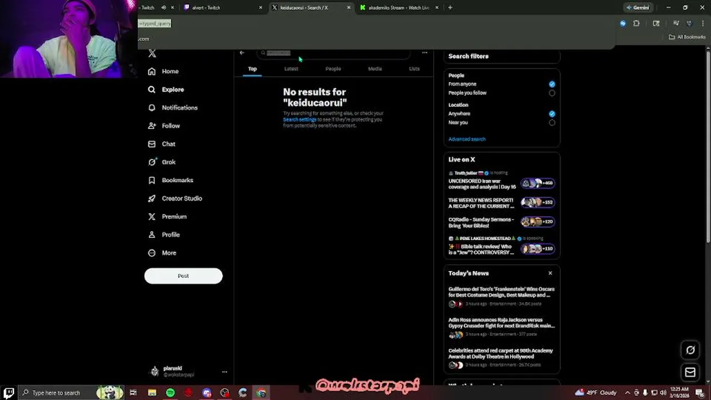Open the Chrome three-dot menu
This screenshot has width=711, height=400.
(703, 23)
